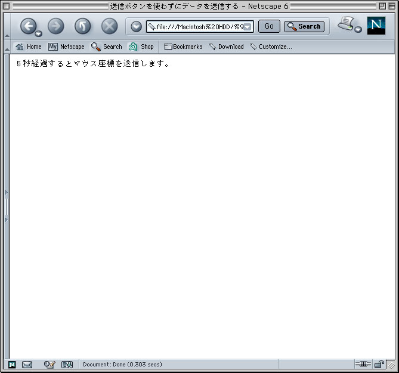Click the Netscape N logo throbber
The width and height of the screenshot is (399, 373).
(376, 26)
